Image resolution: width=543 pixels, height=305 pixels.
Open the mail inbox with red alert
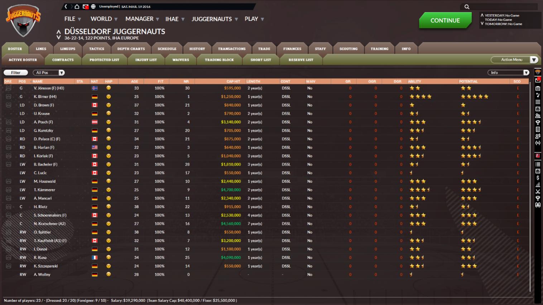click(x=85, y=6)
